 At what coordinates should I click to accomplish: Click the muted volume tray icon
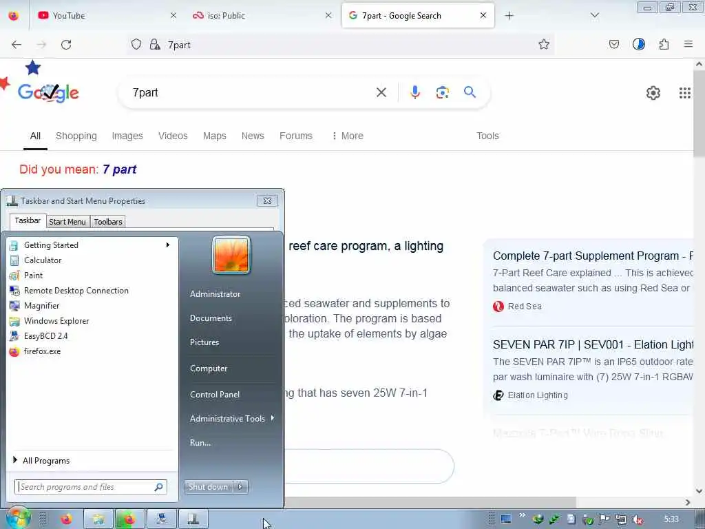(x=637, y=519)
